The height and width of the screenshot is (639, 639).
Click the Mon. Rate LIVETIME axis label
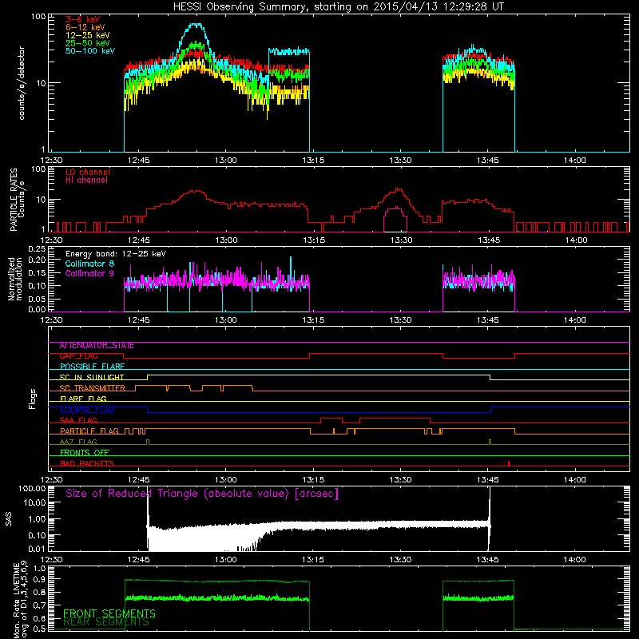pyautogui.click(x=20, y=600)
